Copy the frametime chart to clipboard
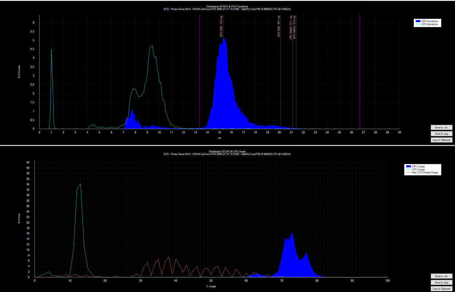This screenshot has width=455, height=292. pyautogui.click(x=442, y=140)
